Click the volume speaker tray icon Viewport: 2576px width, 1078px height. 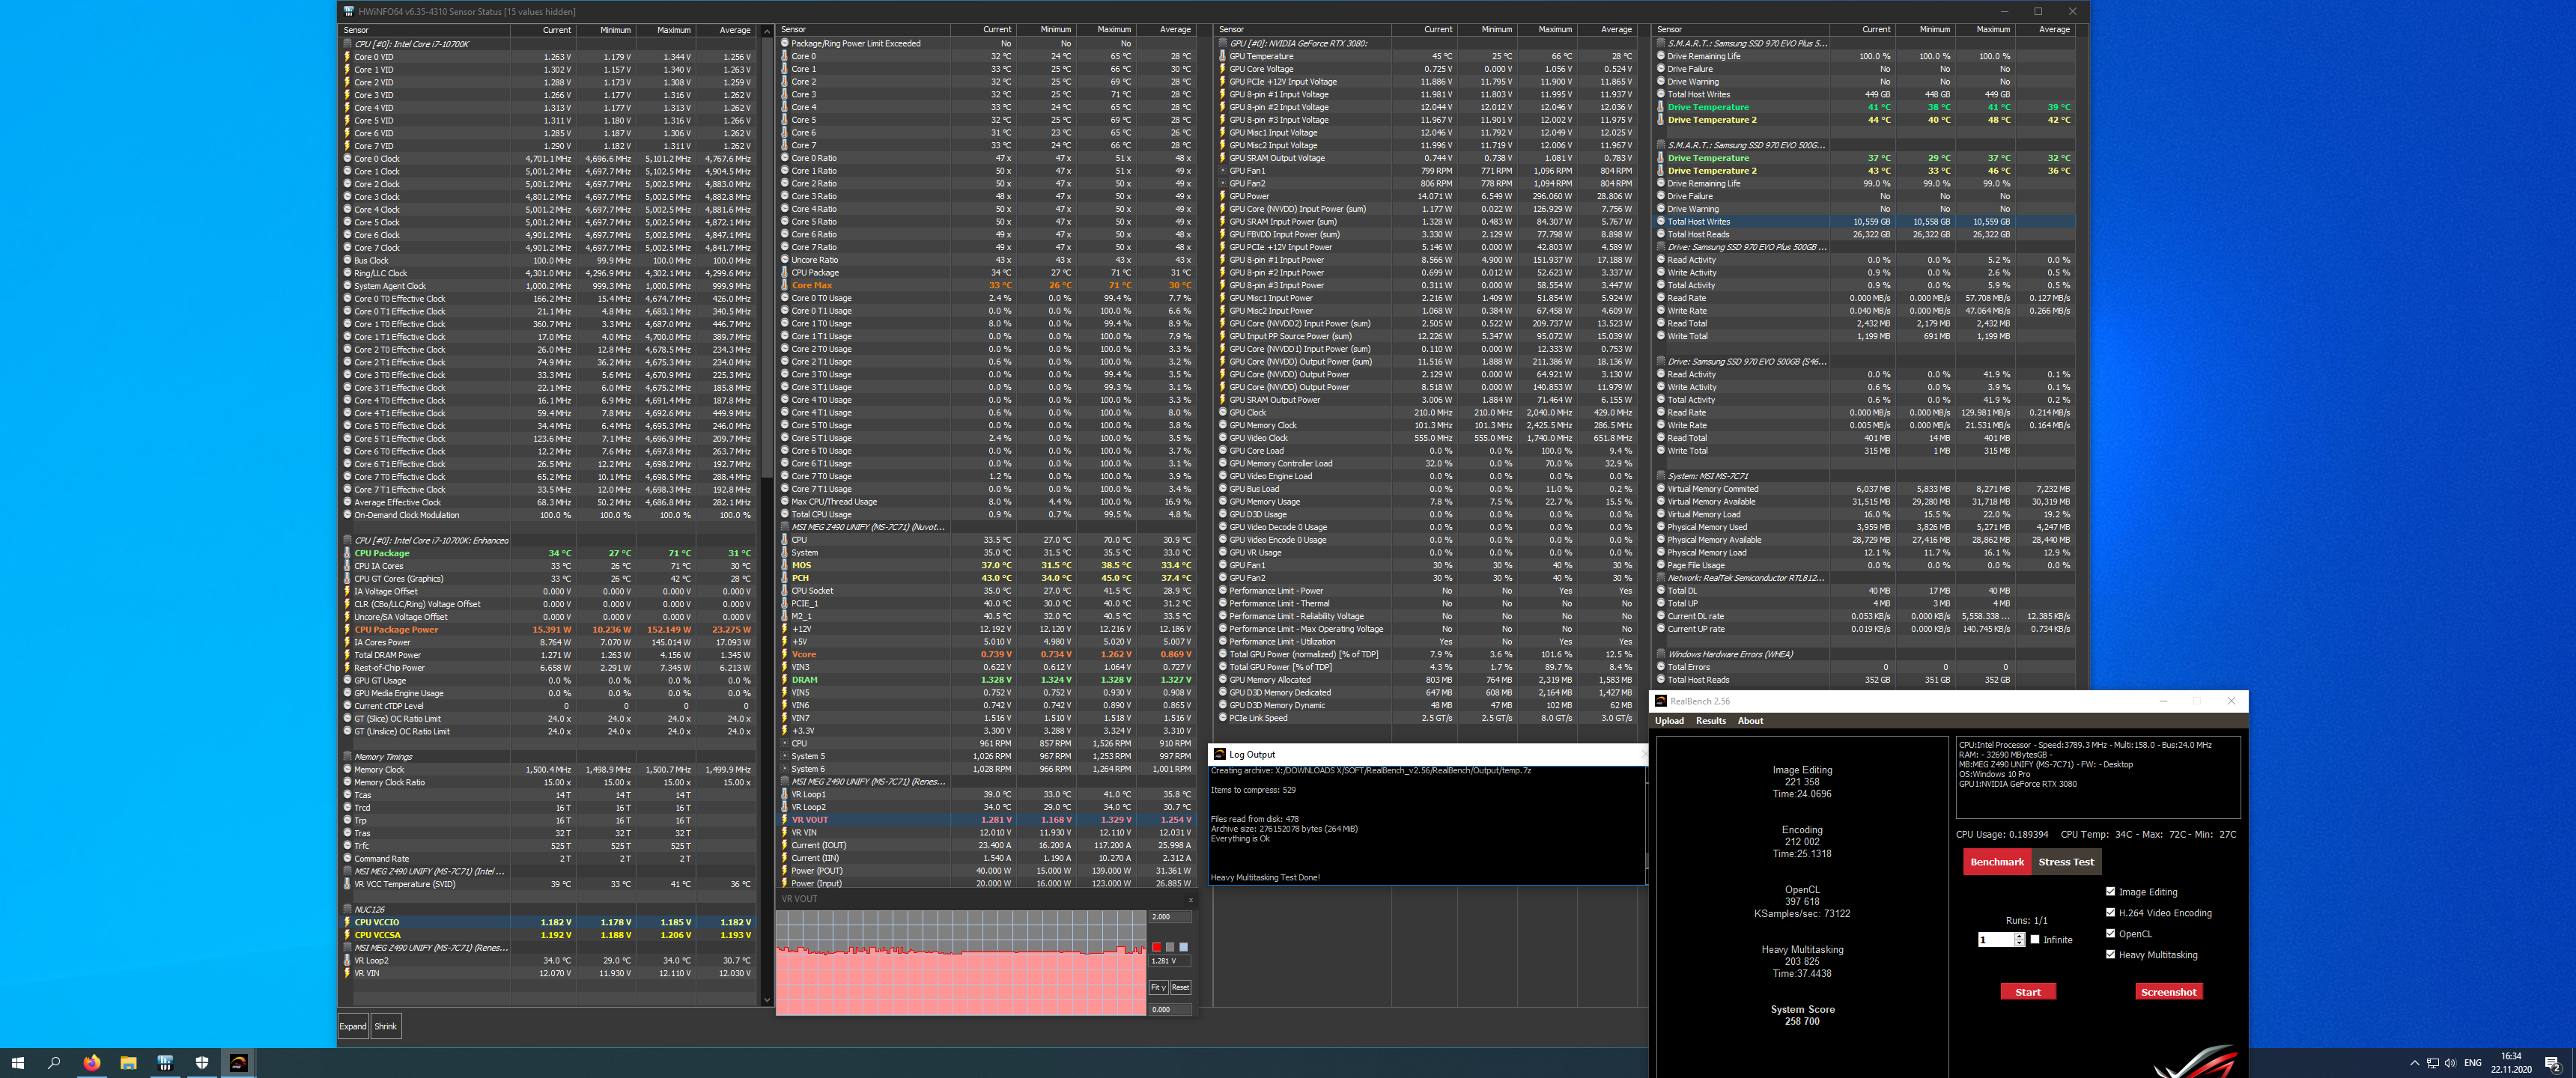point(2450,1063)
